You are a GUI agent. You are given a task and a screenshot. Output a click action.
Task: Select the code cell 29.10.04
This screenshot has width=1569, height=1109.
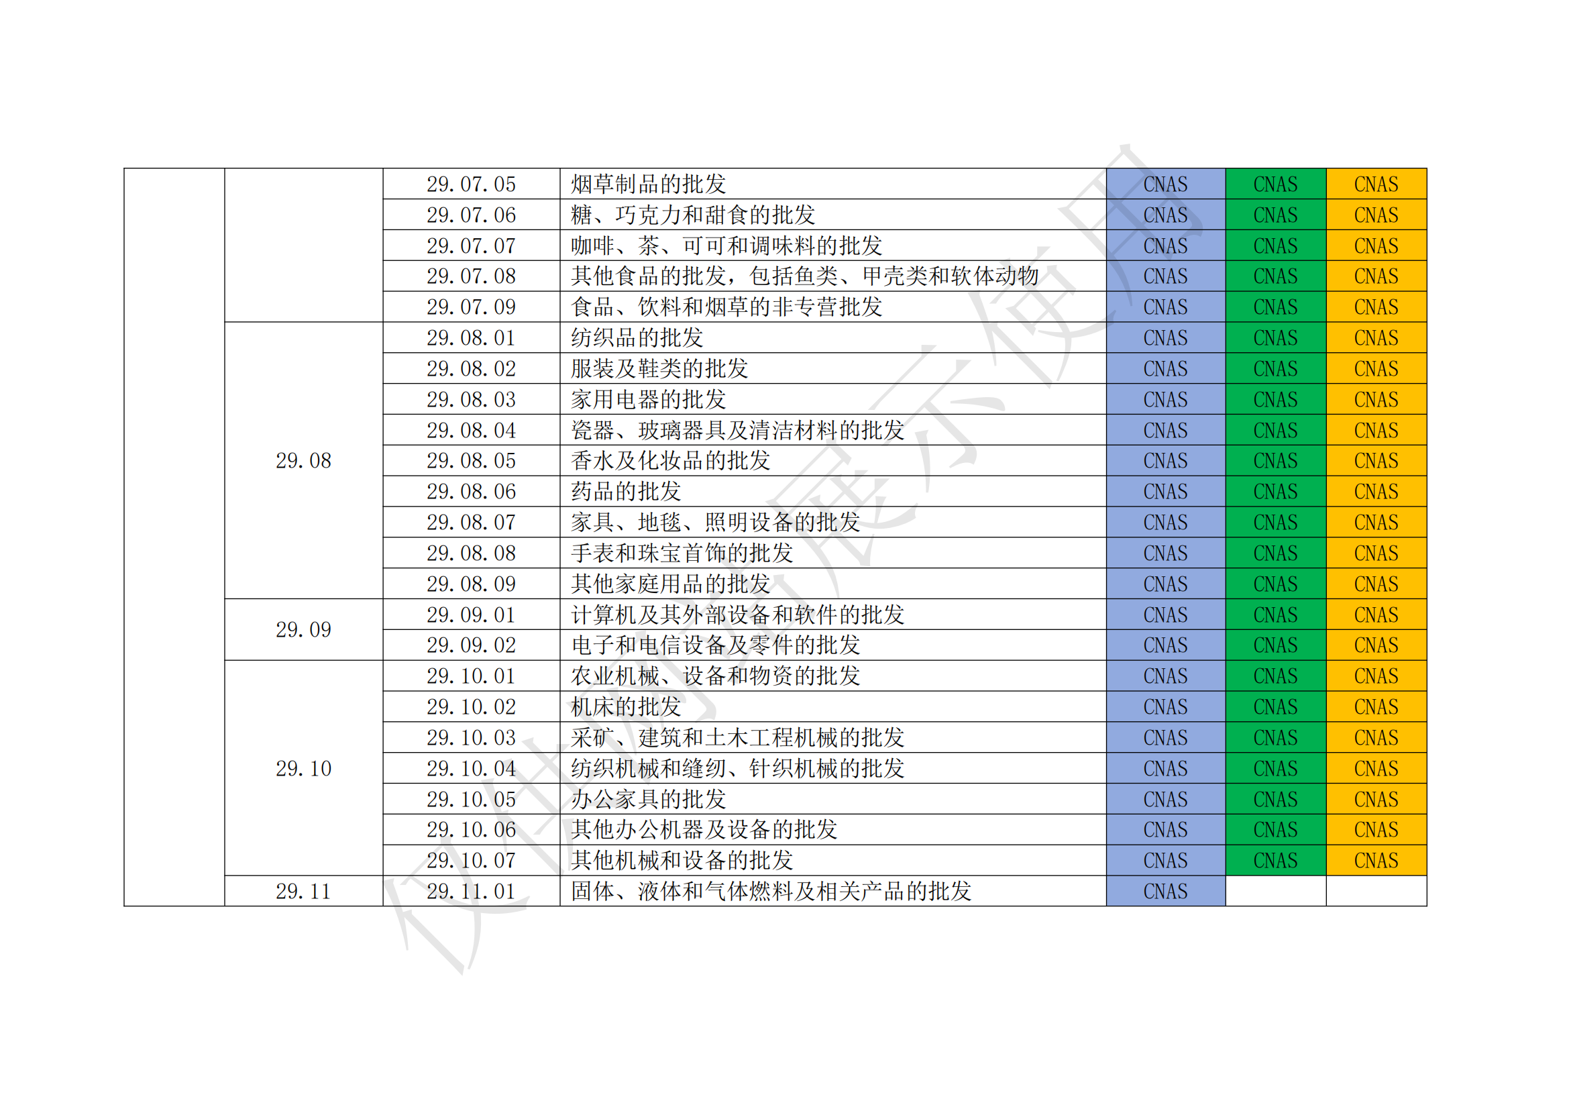click(x=471, y=768)
